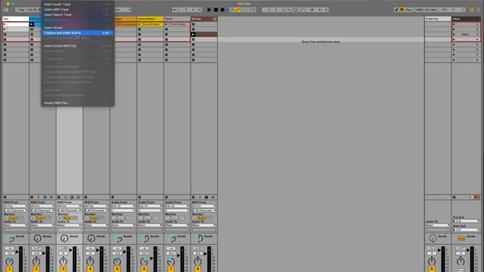Open track 2 Audio To dropdown
This screenshot has height=272, width=484.
point(42,225)
